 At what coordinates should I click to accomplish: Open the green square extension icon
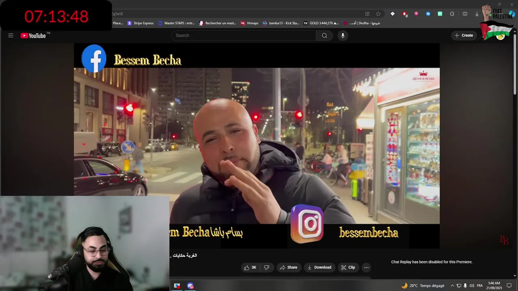(440, 14)
